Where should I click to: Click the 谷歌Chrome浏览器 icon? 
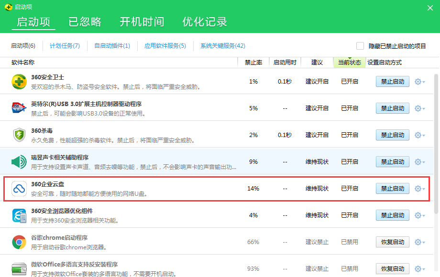(19, 242)
